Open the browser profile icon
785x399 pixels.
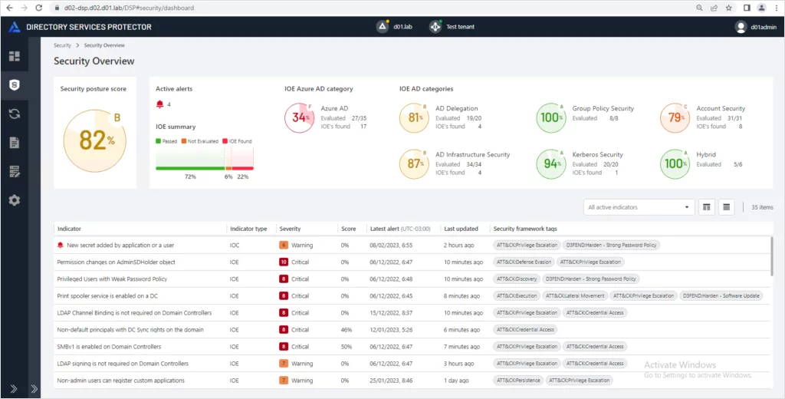(x=761, y=8)
